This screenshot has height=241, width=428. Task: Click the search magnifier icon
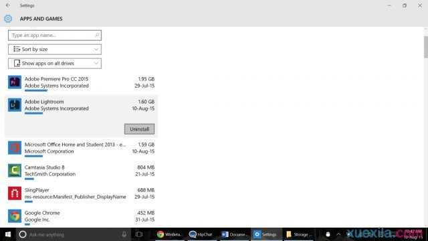point(97,35)
